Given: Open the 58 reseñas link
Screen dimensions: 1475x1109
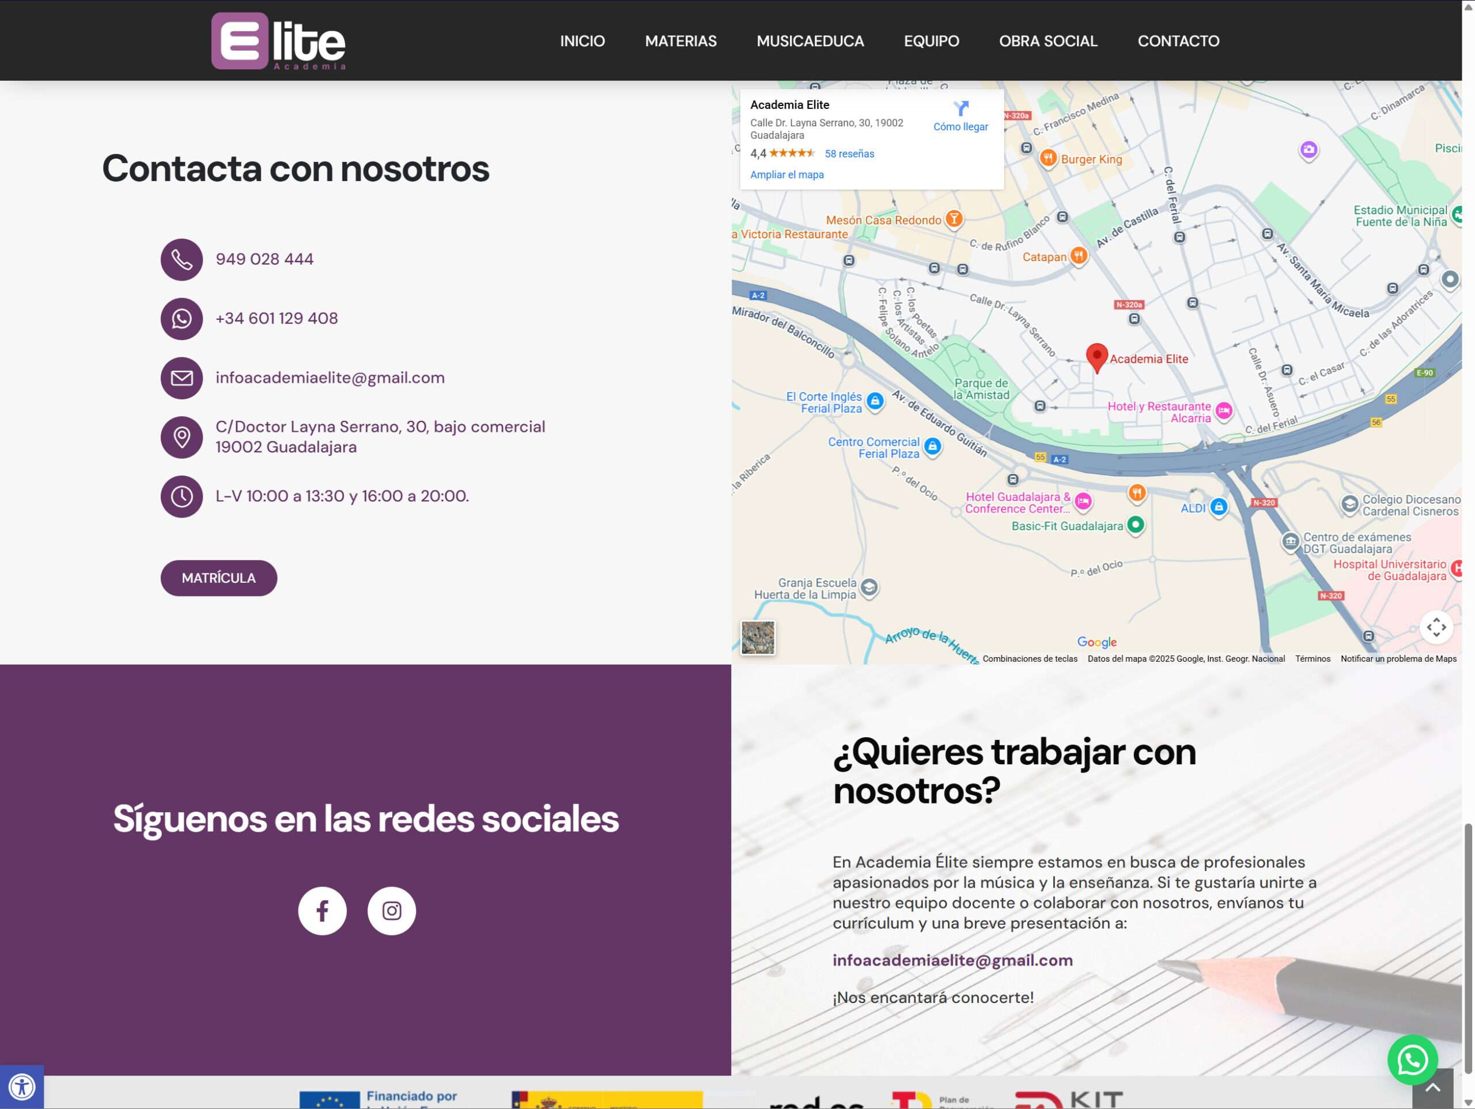Looking at the screenshot, I should (x=849, y=154).
